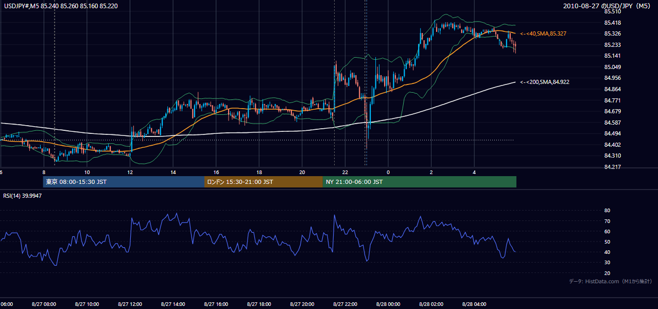Click the bottom time label 8/28 04:00

coord(474,304)
